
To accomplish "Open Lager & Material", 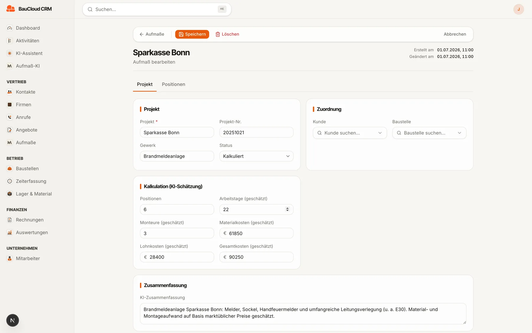I will pyautogui.click(x=34, y=194).
